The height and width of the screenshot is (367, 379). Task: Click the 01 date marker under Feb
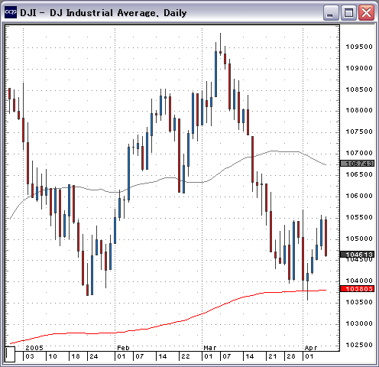121,356
